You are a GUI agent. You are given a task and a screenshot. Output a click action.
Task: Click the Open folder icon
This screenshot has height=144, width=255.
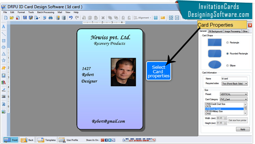12,18
